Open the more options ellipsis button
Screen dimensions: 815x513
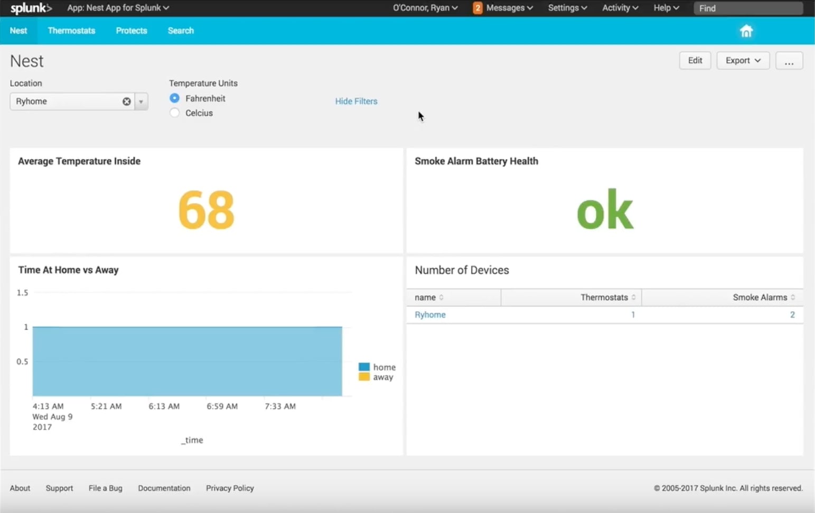789,61
